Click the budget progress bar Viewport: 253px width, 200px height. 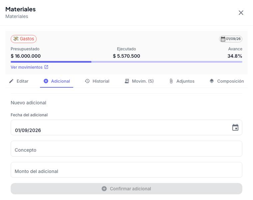[126, 62]
